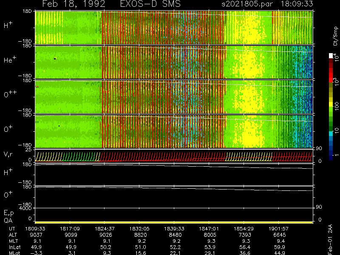Click the UT value '1854:29'
The width and height of the screenshot is (340, 255).
tap(244, 229)
